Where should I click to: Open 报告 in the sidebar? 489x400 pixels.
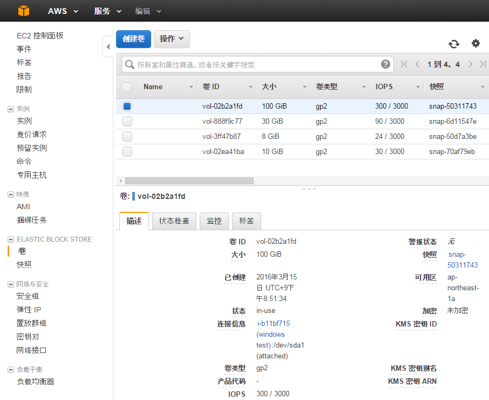point(24,76)
